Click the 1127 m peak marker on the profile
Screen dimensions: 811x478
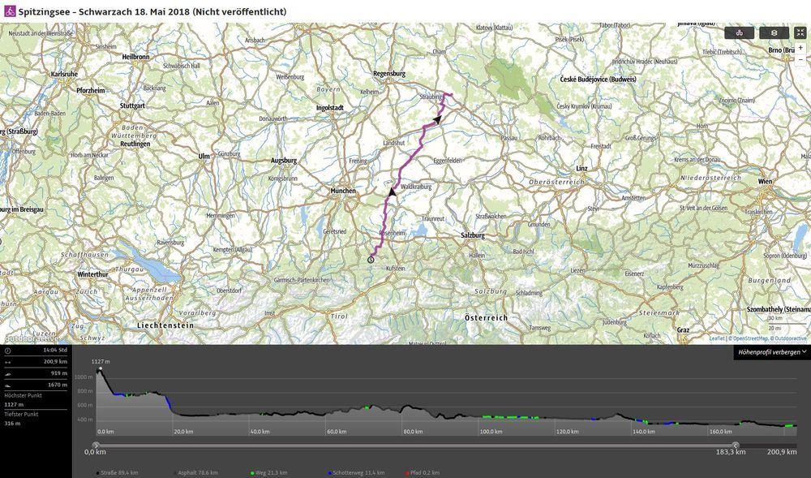click(x=100, y=370)
